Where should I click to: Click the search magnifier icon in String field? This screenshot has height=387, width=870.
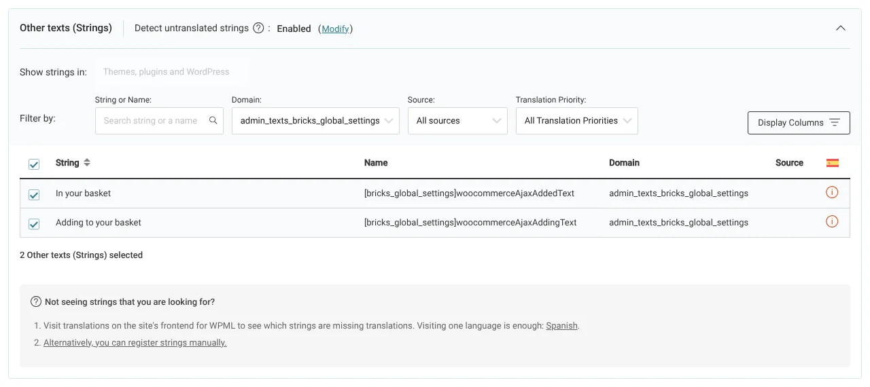click(x=213, y=120)
